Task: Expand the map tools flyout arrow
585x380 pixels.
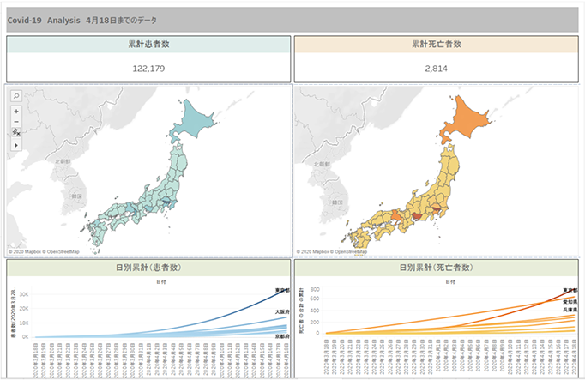Action: (16, 146)
